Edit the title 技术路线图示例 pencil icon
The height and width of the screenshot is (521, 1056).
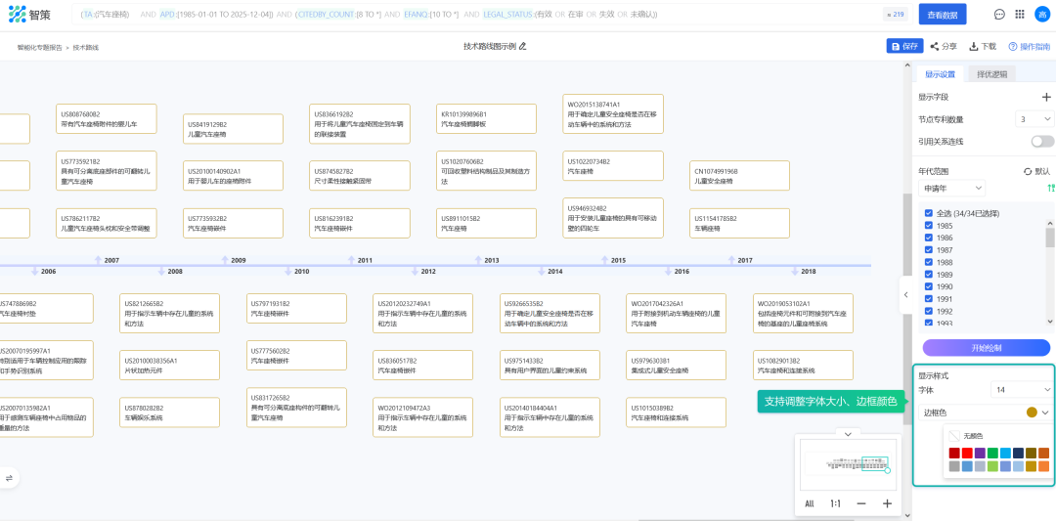[522, 47]
